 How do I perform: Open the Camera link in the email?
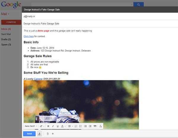pyautogui.click(x=38, y=79)
